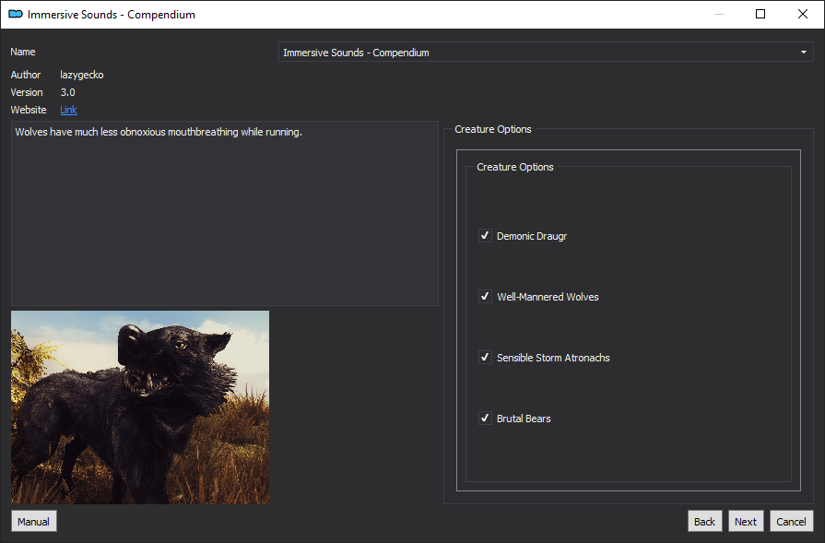Click the Manual button
Viewport: 825px width, 543px height.
point(34,522)
